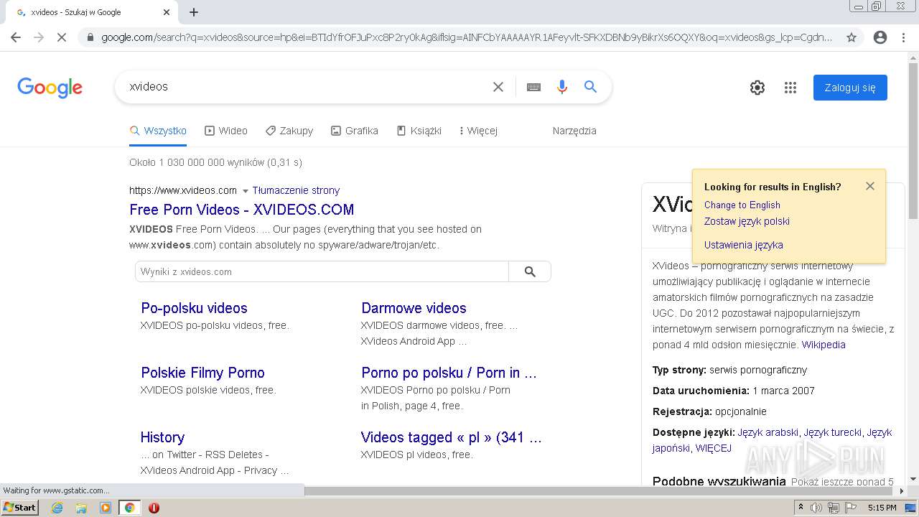Screen dimensions: 919x517
Task: Click Tłumaczenie strony link
Action: click(x=296, y=190)
